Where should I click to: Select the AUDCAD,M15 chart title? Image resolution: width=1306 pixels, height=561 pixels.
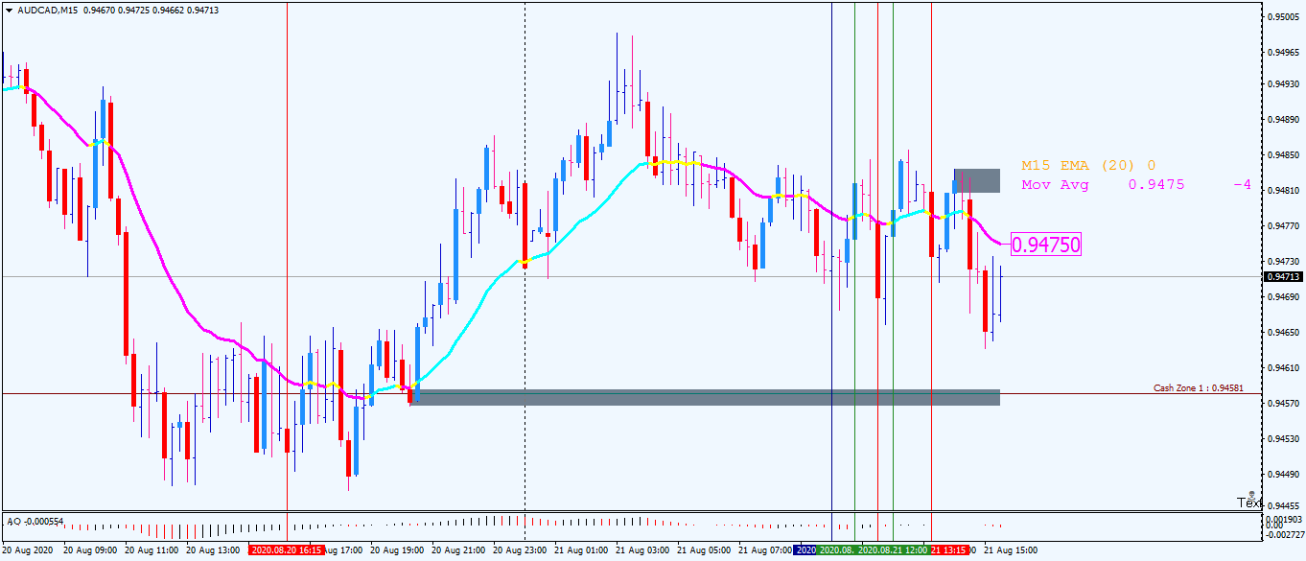(50, 9)
